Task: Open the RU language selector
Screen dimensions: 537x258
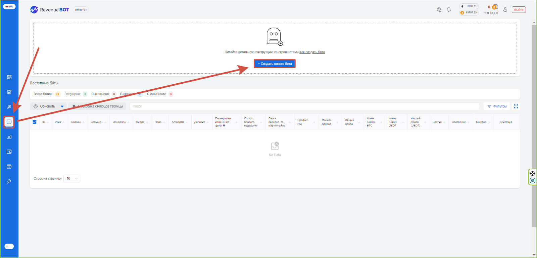Action: click(9, 6)
